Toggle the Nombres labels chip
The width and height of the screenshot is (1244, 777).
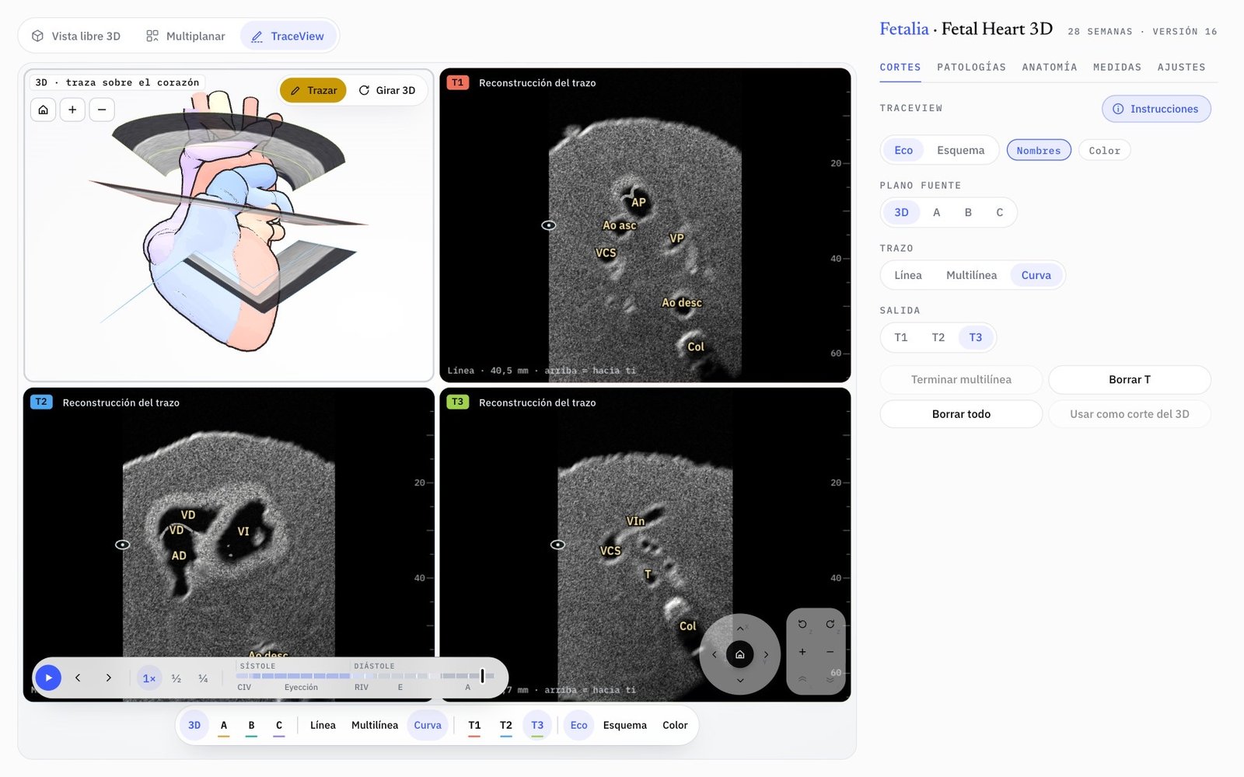pyautogui.click(x=1039, y=151)
